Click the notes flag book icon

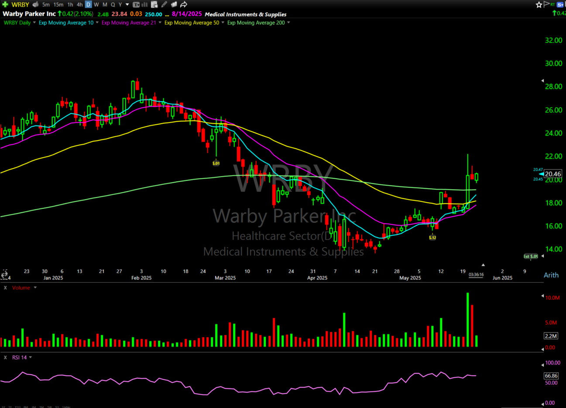[174, 4]
